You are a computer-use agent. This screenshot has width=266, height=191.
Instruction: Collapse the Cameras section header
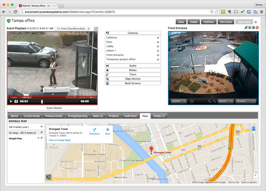coord(133,33)
